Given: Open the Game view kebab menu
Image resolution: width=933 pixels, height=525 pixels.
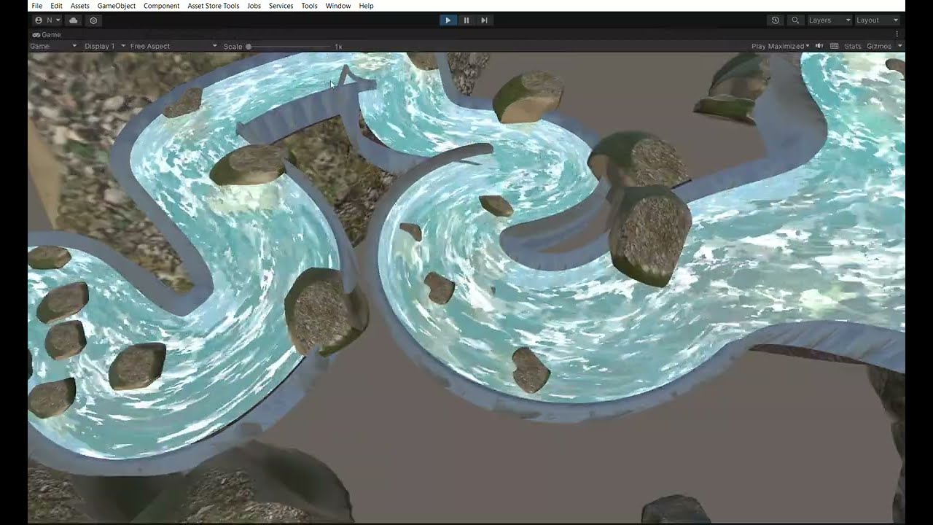Looking at the screenshot, I should coord(897,34).
